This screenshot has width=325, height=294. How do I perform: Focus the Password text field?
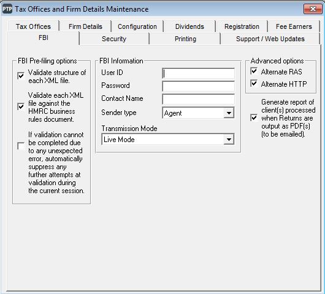(x=198, y=86)
